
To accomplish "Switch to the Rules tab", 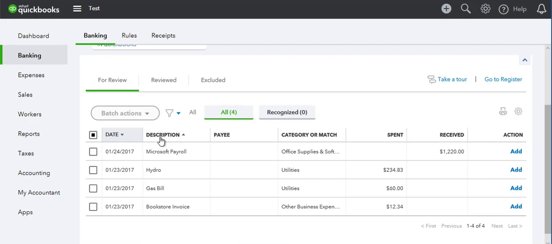I will 129,36.
